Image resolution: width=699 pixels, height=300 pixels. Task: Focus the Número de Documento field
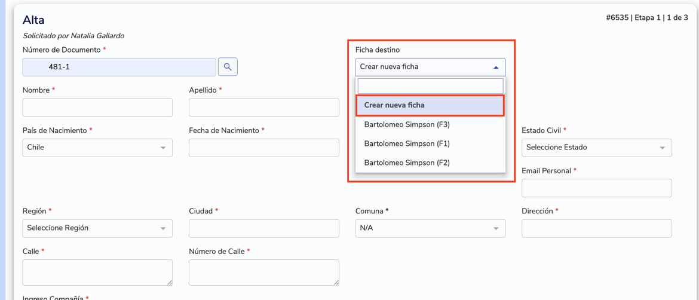tap(119, 67)
